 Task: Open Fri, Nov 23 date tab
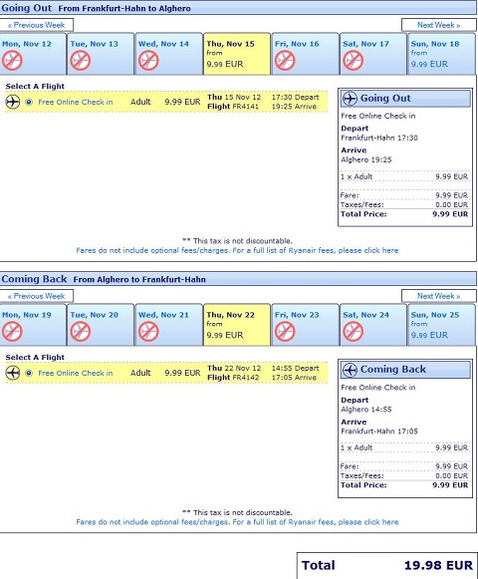(x=306, y=325)
